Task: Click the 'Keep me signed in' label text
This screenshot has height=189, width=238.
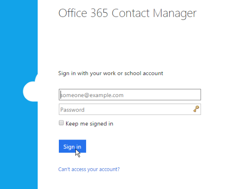Action: (x=90, y=124)
